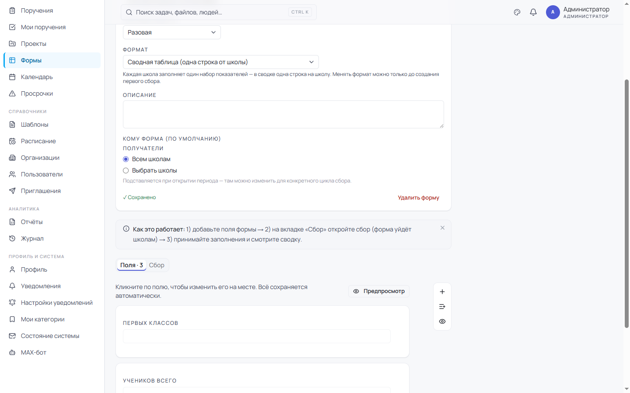Click the scrollbar down arrow
Screen dimensions: 630x393
[x=626, y=389]
